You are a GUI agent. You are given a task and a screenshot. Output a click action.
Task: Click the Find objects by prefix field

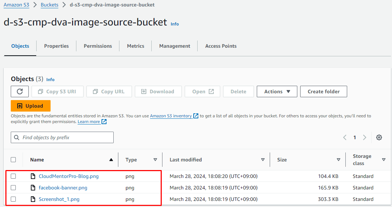(x=62, y=137)
